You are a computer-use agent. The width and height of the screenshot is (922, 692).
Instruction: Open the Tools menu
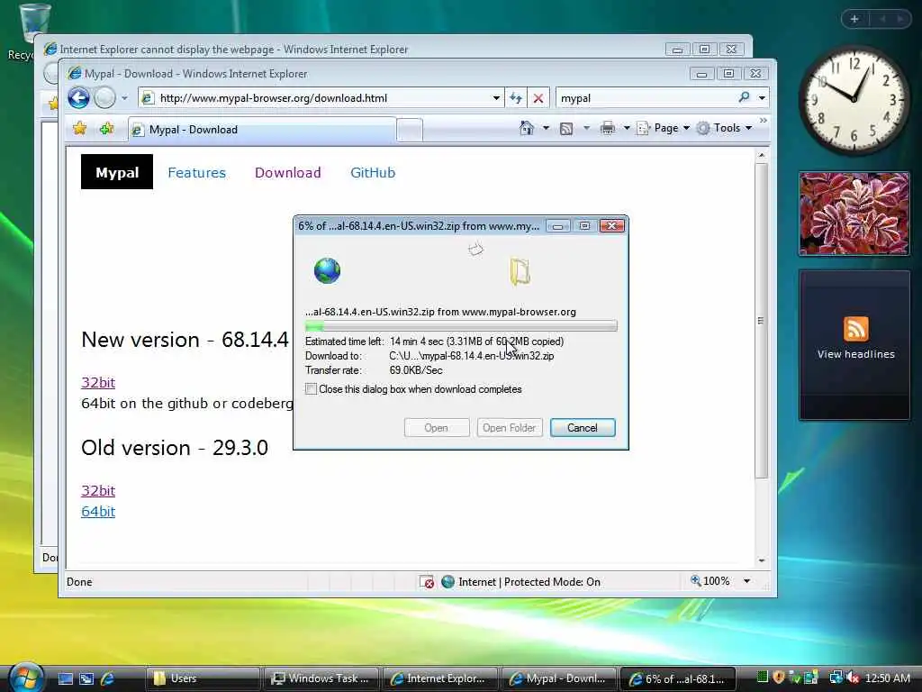point(725,128)
